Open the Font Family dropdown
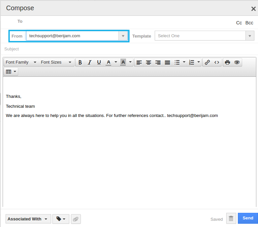 tap(21, 62)
